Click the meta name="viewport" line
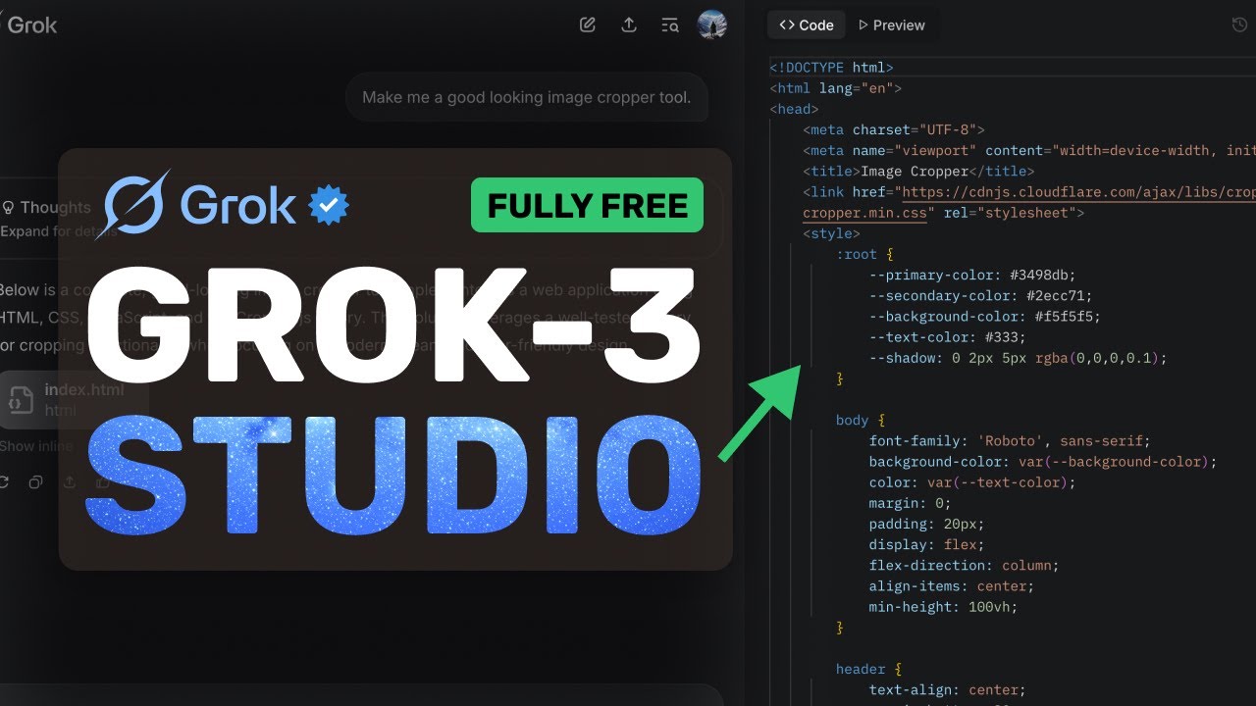 point(1029,150)
